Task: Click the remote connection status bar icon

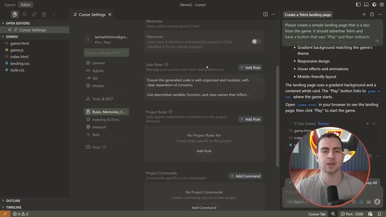Action: [x=5, y=214]
